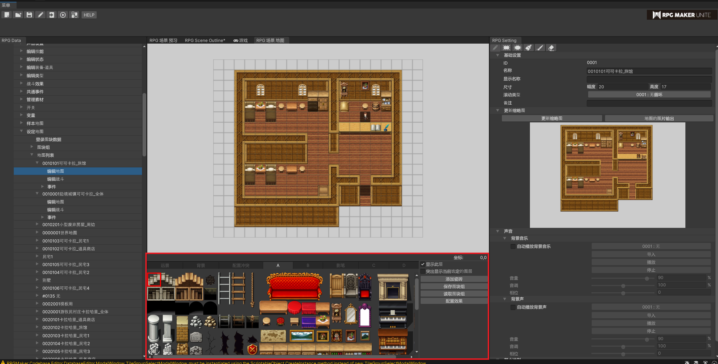
Task: Click the puzzle pieces addon icon
Action: 74,15
